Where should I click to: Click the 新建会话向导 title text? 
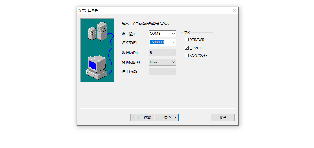88,11
